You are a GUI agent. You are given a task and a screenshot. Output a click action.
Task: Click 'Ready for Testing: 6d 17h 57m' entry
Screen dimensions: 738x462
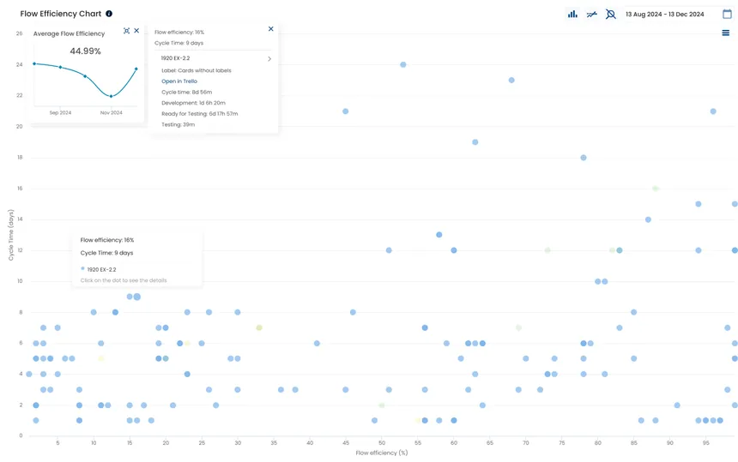pyautogui.click(x=200, y=114)
